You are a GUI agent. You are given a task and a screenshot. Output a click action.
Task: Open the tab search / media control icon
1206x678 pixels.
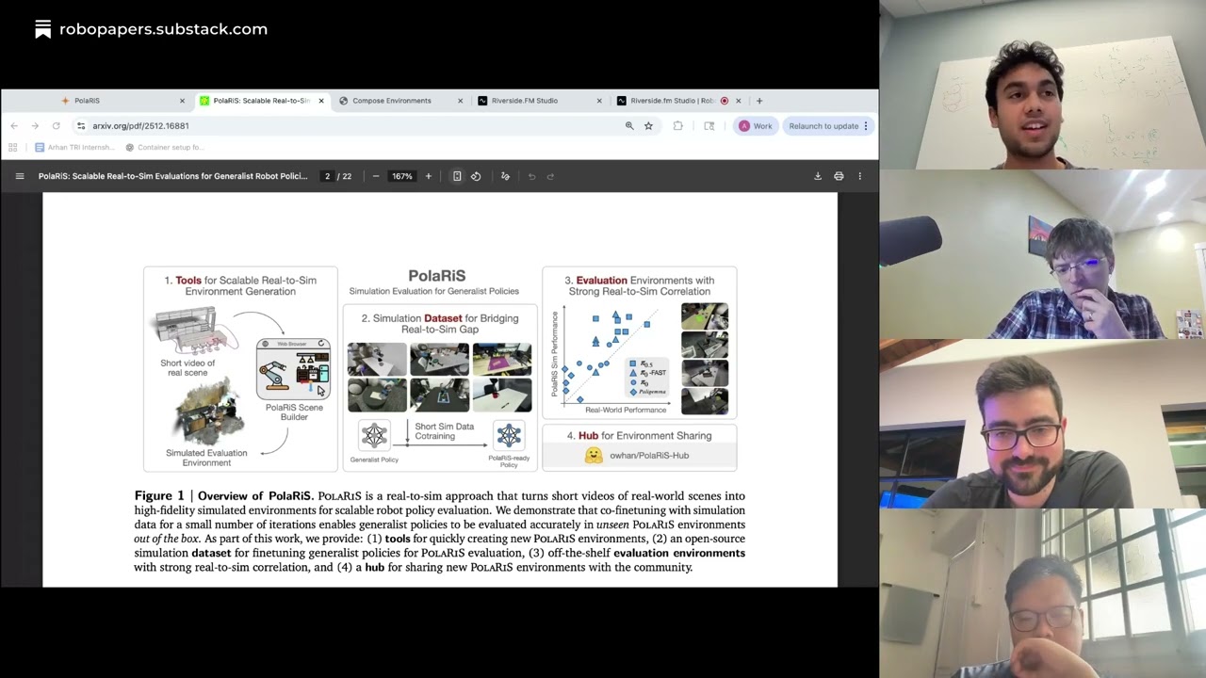coord(709,126)
